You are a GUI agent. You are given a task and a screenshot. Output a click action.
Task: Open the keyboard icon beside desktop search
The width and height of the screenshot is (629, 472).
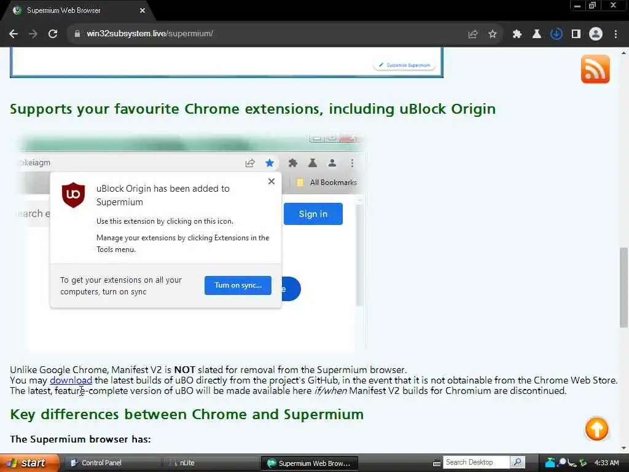(x=437, y=463)
